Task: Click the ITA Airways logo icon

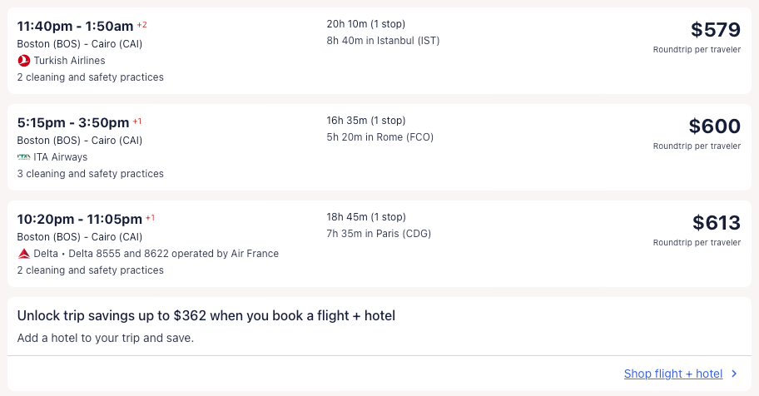Action: pyautogui.click(x=23, y=157)
